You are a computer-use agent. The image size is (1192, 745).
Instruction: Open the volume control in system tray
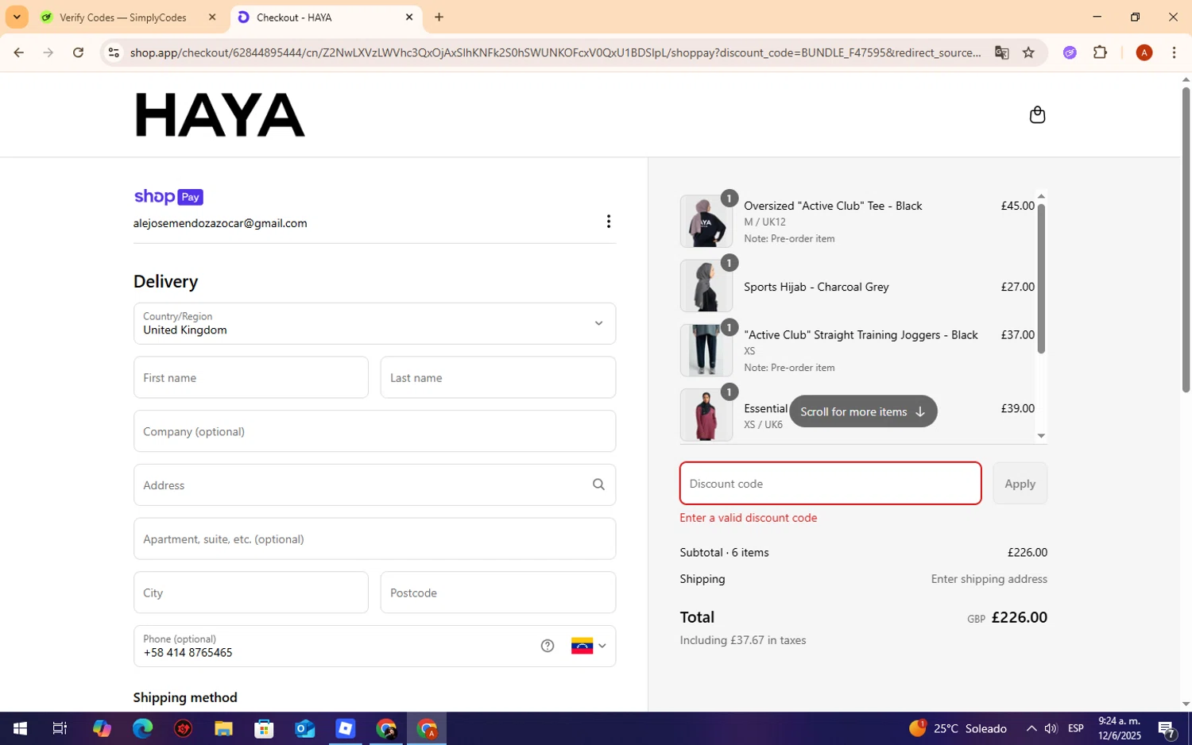click(x=1051, y=728)
